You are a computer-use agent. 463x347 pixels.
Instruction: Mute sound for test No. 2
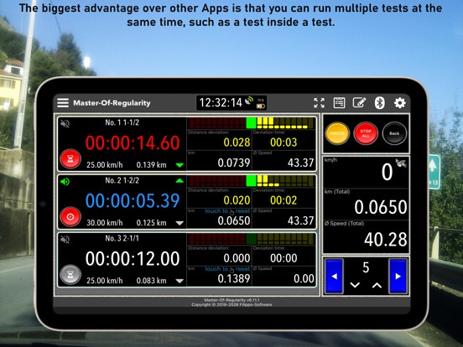tap(65, 181)
